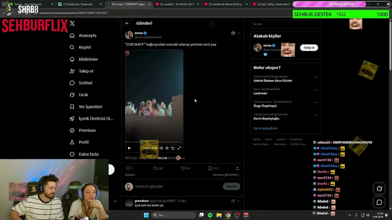Click the Grok icon on grandeee's reply
Viewport: 392px width, 220px height.
(233, 201)
